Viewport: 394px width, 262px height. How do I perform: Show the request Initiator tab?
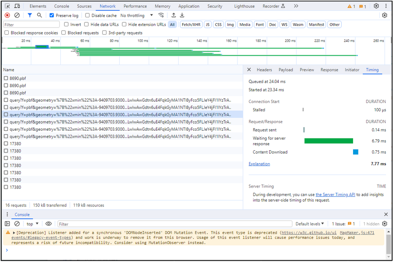pos(352,70)
